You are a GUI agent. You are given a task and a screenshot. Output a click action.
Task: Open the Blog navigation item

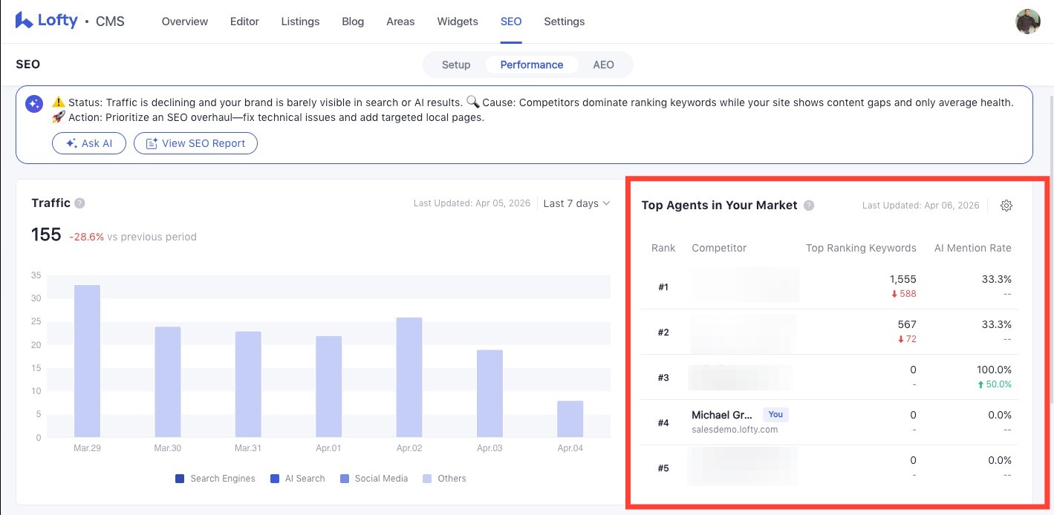pos(353,22)
